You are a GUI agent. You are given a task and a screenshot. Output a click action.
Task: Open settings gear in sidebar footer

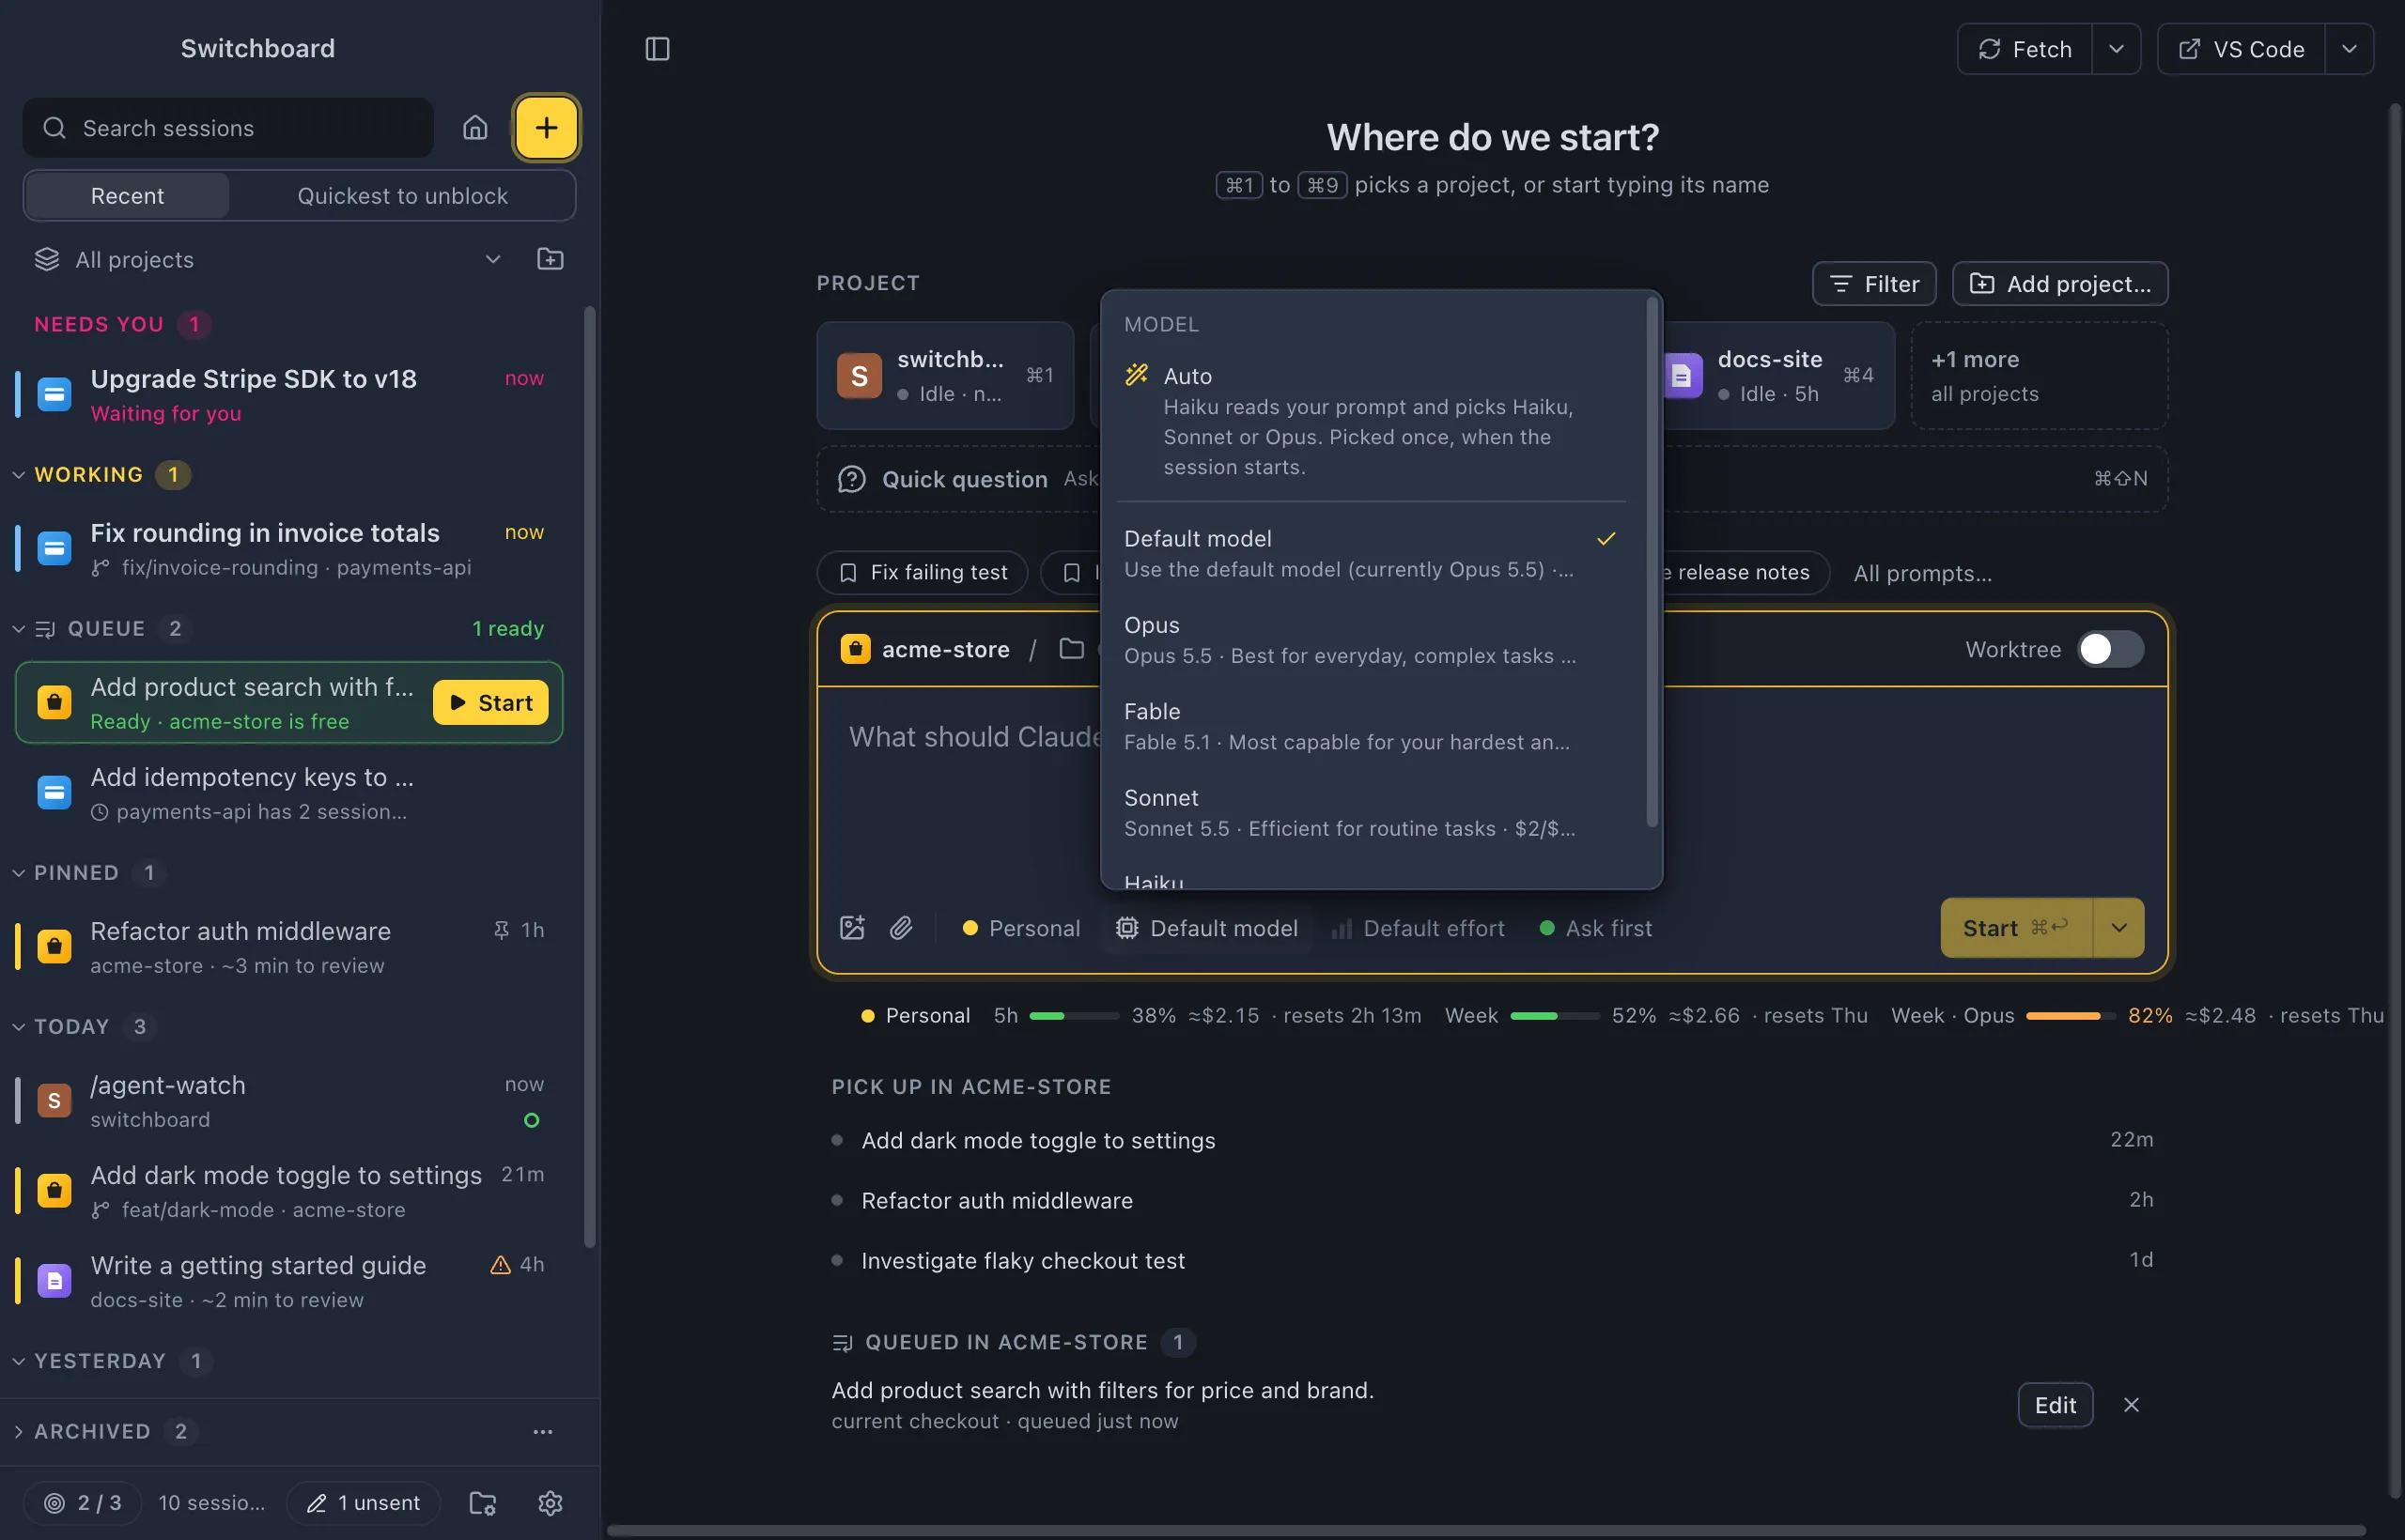click(551, 1502)
